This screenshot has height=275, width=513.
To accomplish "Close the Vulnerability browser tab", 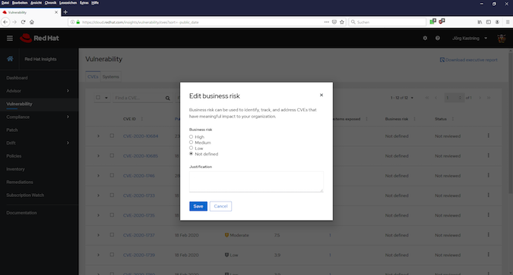I will point(56,12).
